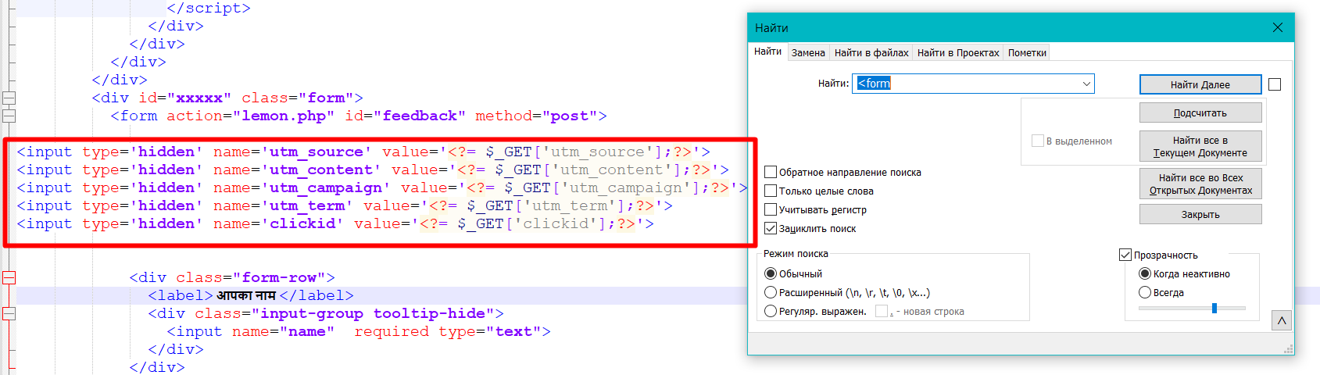Viewport: 1320px width, 375px height.
Task: Click the Найти Далее button
Action: pos(1200,84)
